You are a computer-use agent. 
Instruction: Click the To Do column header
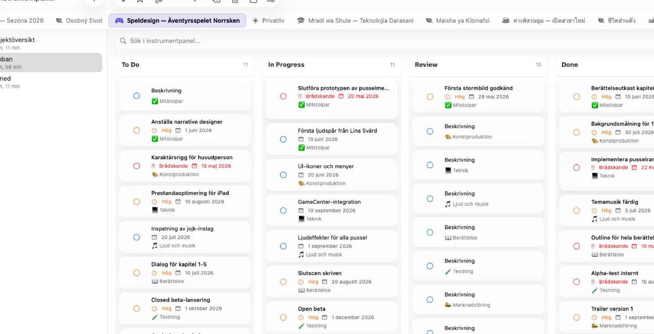point(130,64)
